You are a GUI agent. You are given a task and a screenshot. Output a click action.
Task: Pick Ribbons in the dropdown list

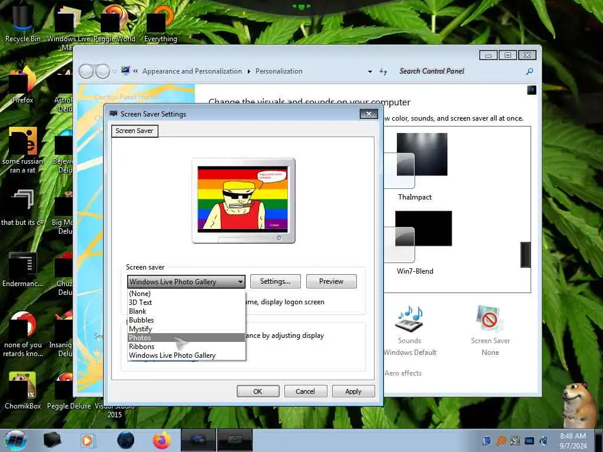click(x=186, y=346)
